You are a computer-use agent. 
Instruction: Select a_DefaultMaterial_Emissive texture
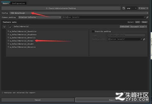[x=23, y=47]
